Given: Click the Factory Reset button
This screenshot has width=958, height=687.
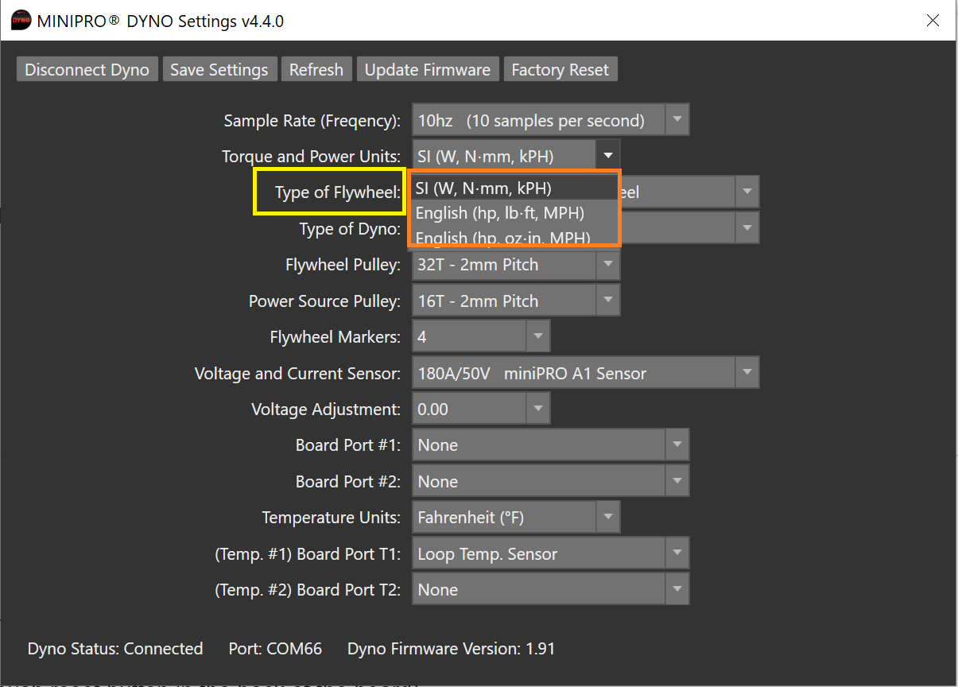Looking at the screenshot, I should pos(560,69).
